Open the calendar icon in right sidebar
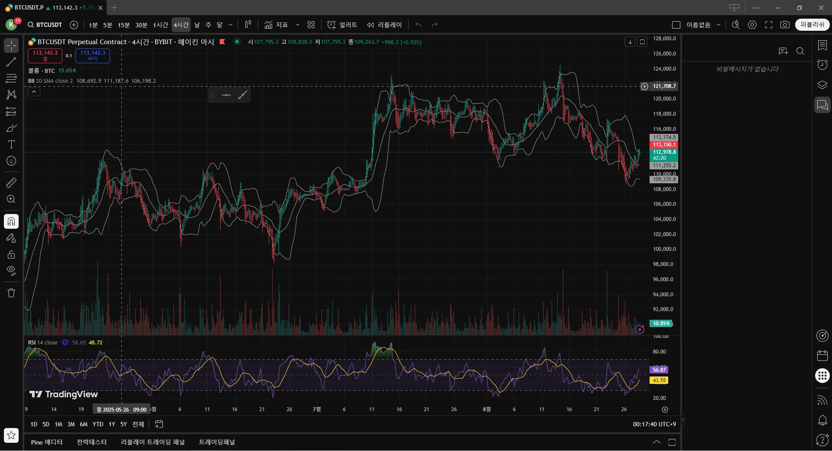 pyautogui.click(x=822, y=356)
